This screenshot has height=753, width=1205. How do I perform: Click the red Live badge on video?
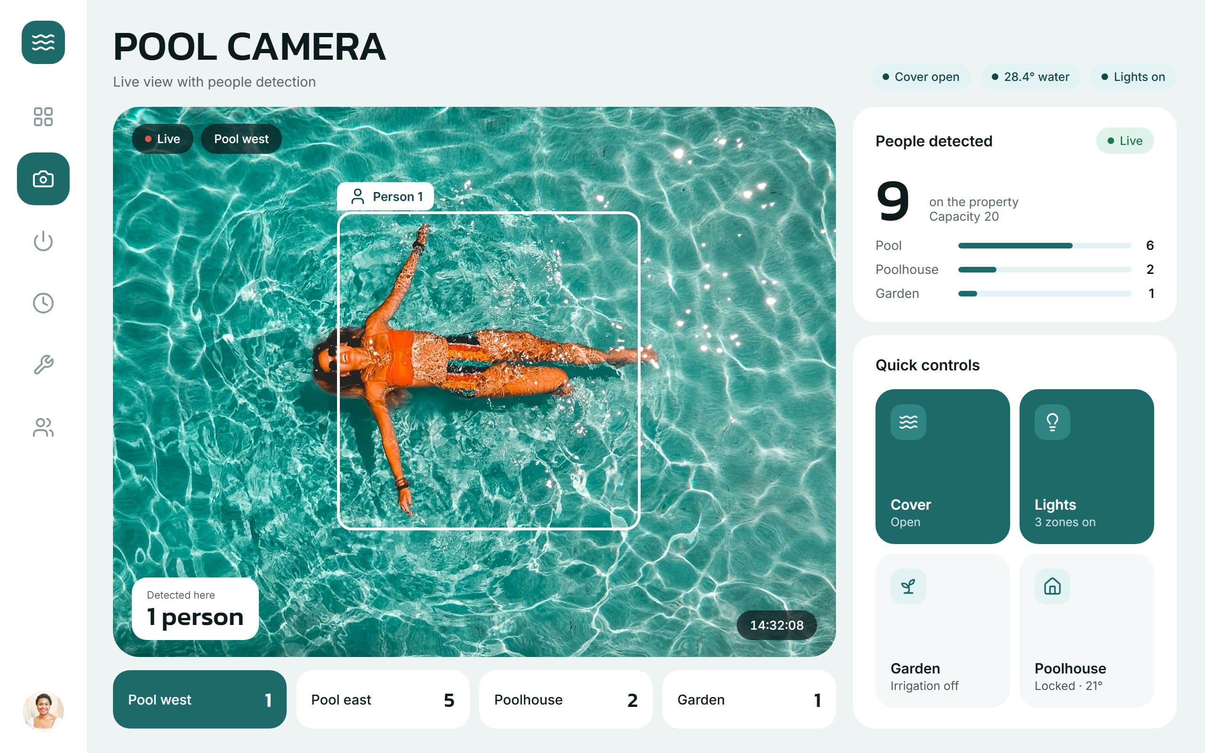pos(162,139)
